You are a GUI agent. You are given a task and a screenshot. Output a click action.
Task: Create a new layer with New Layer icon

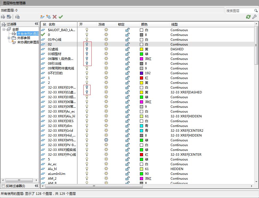(x=42, y=17)
